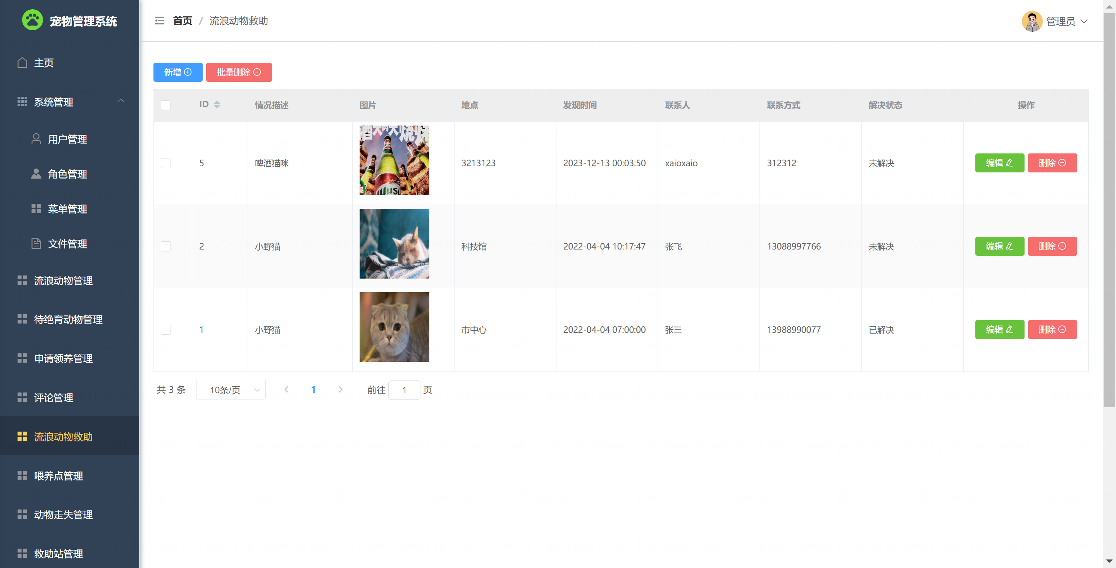Screen dimensions: 1116x568
Task: Click the hamburger collapse sidebar icon
Action: [x=159, y=21]
